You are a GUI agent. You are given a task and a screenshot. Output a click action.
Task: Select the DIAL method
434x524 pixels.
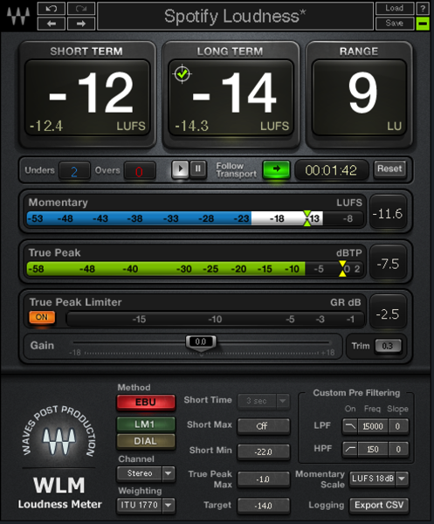click(x=146, y=441)
